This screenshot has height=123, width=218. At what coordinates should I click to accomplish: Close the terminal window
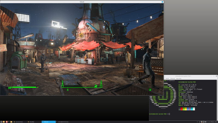[216, 76]
